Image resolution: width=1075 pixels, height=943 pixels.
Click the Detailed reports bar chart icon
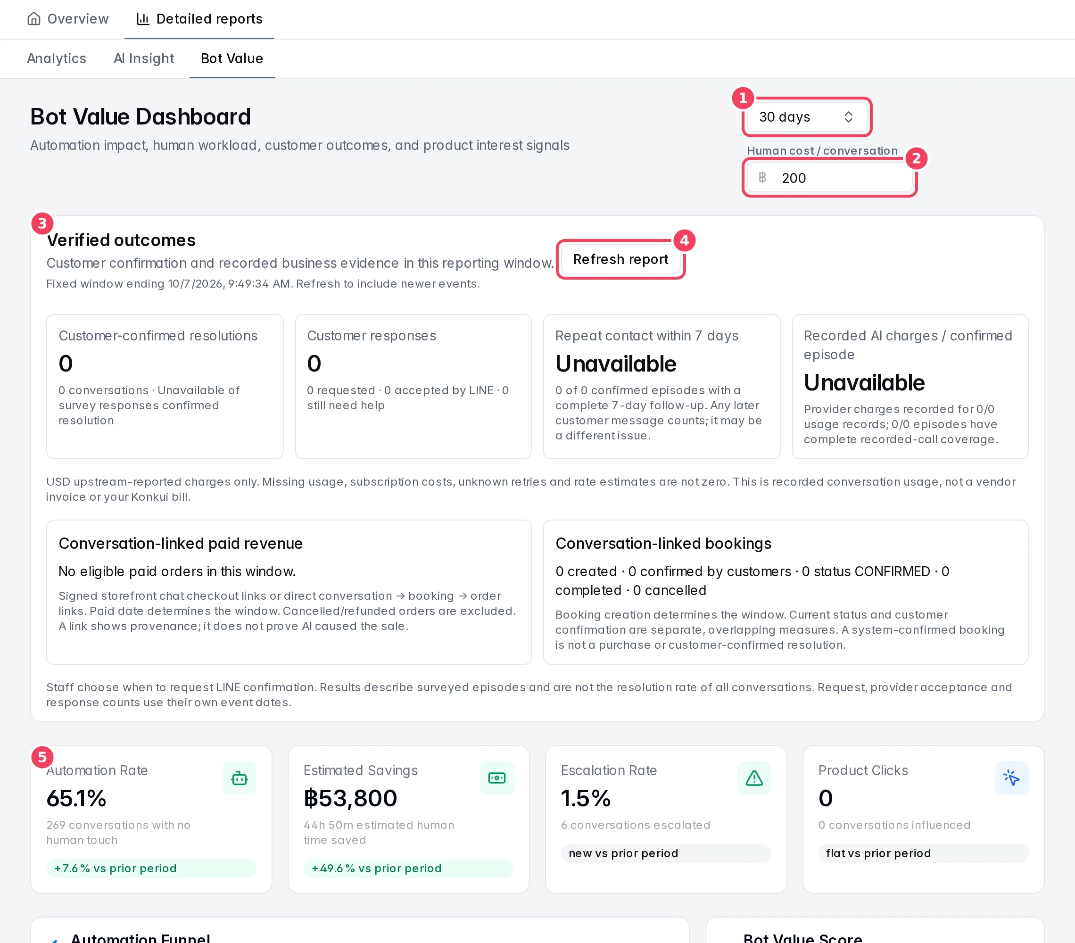click(142, 19)
